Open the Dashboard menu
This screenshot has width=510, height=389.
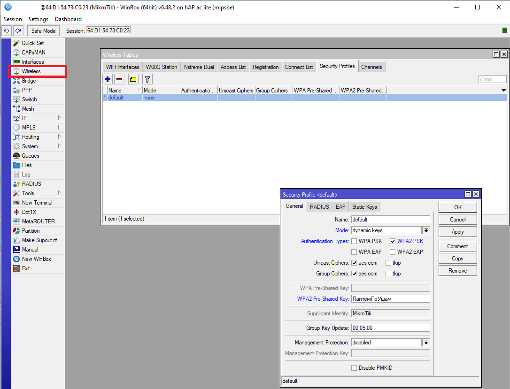click(68, 19)
